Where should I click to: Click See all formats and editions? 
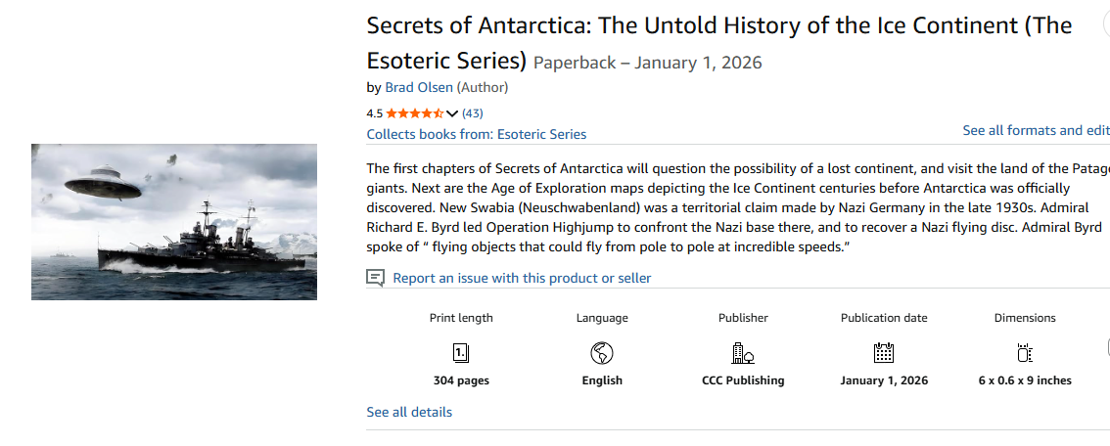tap(1036, 130)
